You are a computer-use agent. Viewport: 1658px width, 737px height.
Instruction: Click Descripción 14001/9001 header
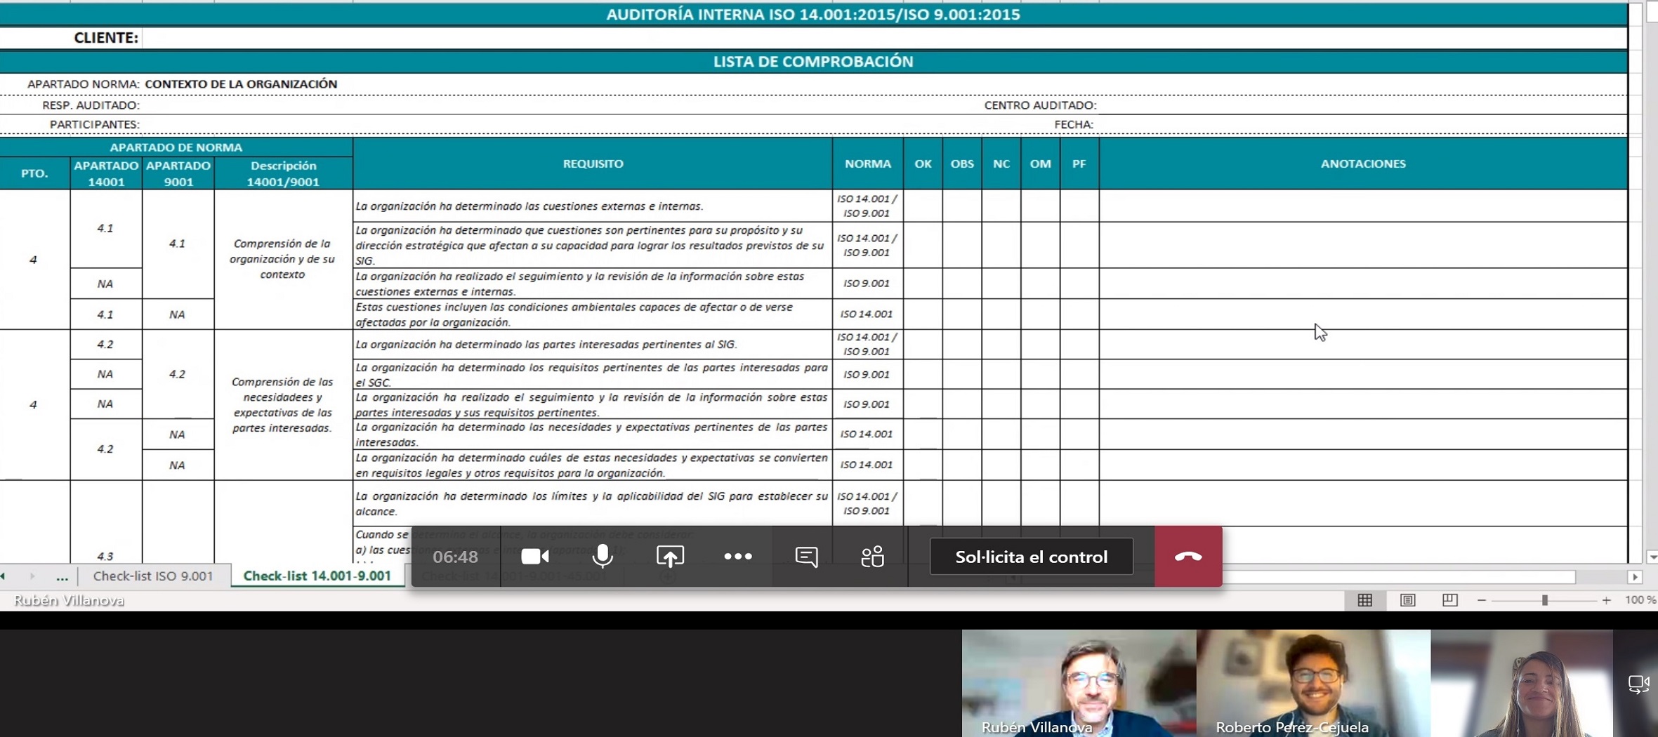tap(283, 173)
